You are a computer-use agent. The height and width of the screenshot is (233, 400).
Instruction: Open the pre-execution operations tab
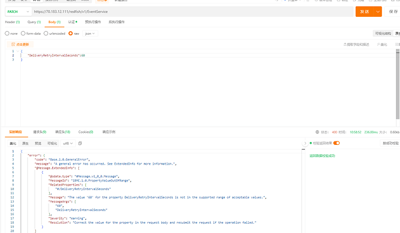coord(93,22)
